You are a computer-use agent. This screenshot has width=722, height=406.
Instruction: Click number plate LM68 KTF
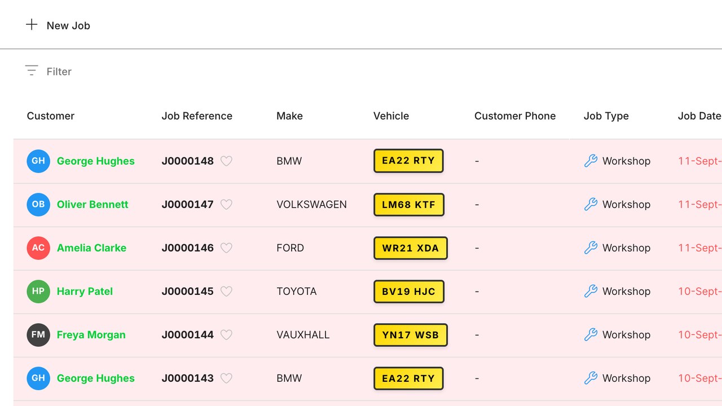(409, 205)
